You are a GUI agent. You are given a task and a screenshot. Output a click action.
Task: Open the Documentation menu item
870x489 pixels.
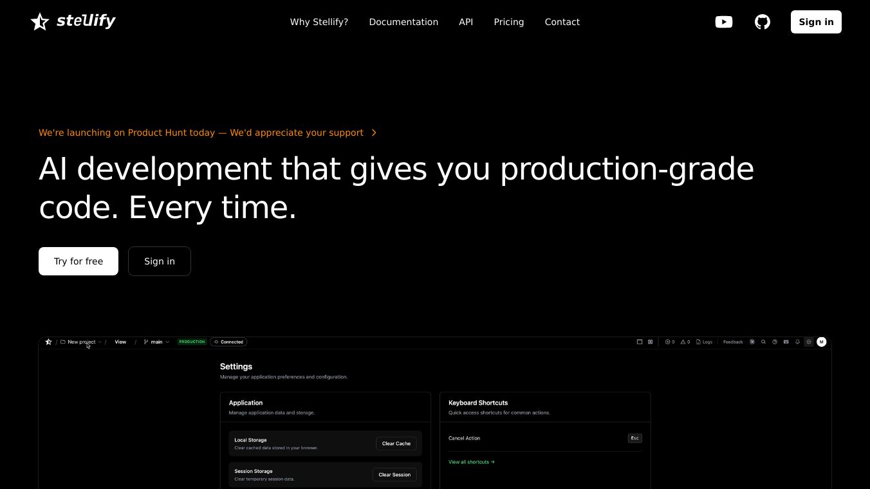pos(403,22)
